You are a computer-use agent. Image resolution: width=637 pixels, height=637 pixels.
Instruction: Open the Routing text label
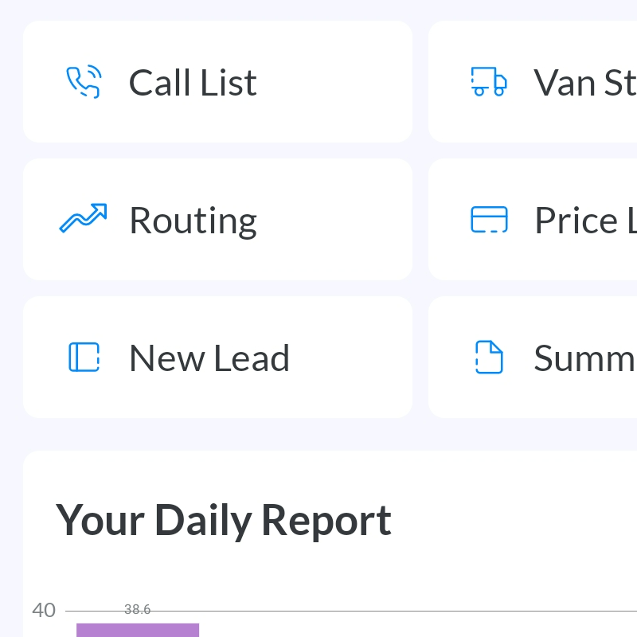coord(193,221)
